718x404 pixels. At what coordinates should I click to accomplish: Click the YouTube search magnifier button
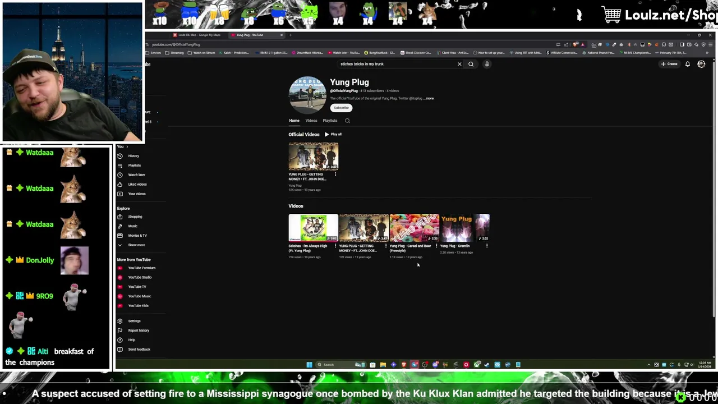(x=471, y=64)
